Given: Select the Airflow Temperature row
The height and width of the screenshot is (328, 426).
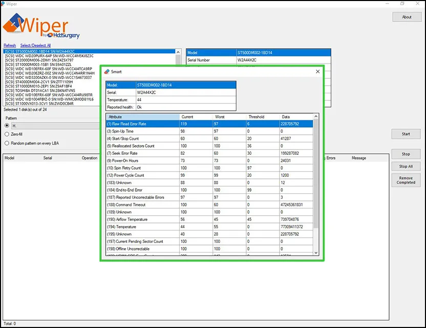Looking at the screenshot, I should coord(209,219).
